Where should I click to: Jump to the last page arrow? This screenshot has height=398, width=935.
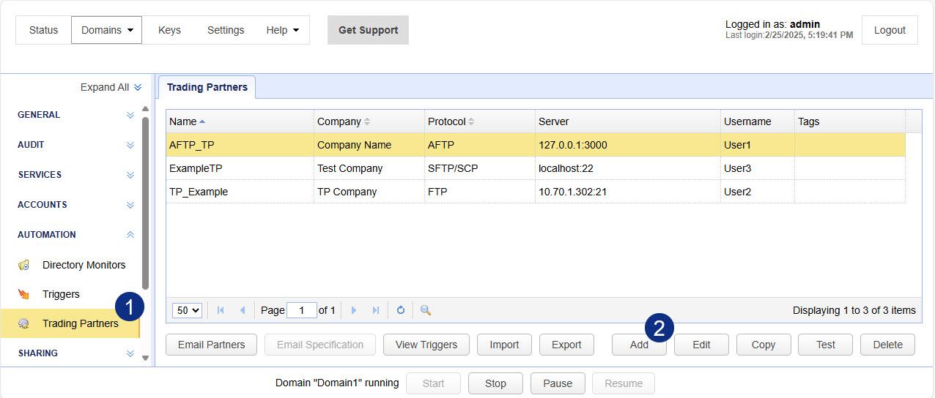coord(376,310)
